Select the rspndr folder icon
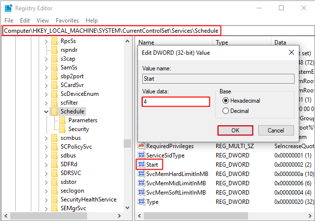Viewport: 315px width, 221px height. point(54,50)
